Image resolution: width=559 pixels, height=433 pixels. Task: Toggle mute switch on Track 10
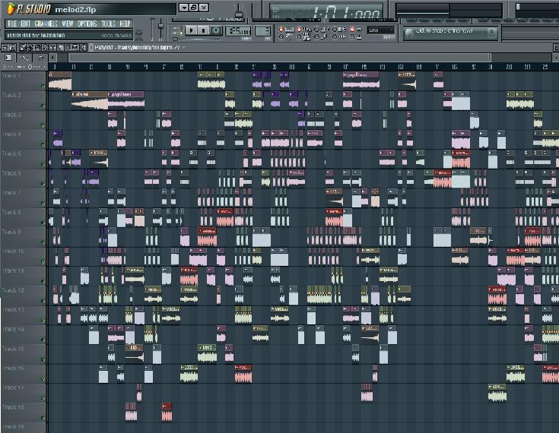pyautogui.click(x=43, y=262)
